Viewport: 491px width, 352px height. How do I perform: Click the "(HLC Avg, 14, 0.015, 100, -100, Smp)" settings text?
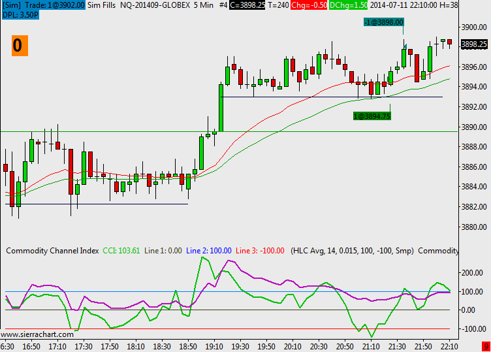[353, 251]
